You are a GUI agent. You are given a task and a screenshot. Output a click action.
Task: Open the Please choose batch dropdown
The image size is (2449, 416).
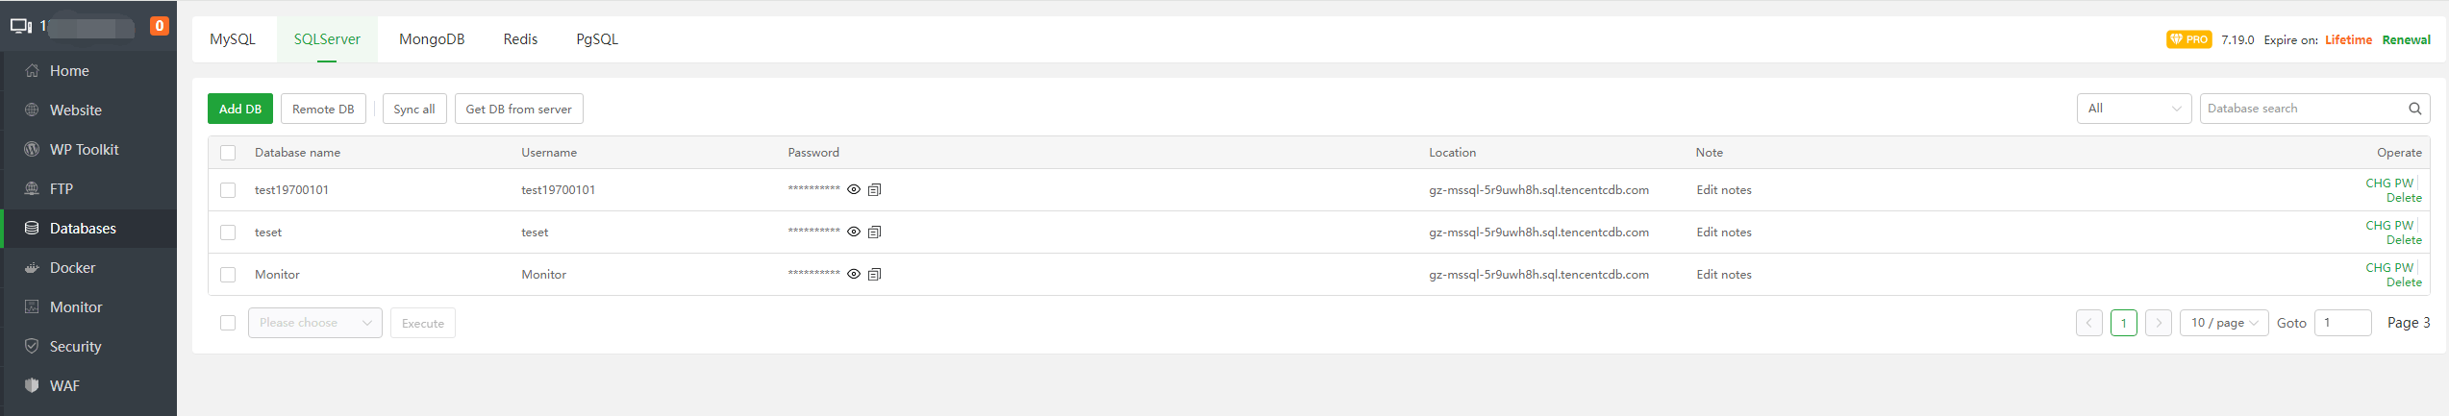tap(314, 323)
